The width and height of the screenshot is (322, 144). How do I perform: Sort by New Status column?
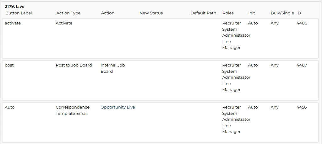[x=151, y=13]
